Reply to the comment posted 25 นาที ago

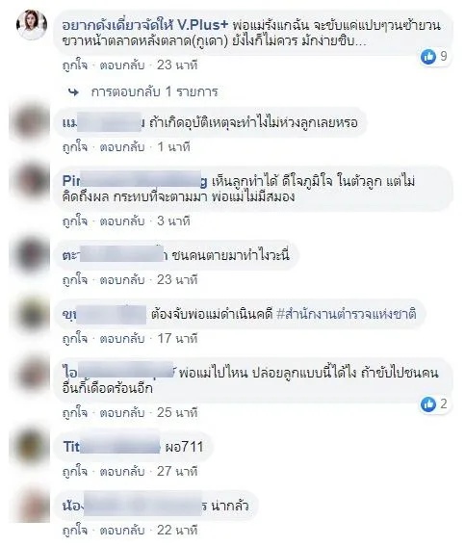tap(122, 413)
